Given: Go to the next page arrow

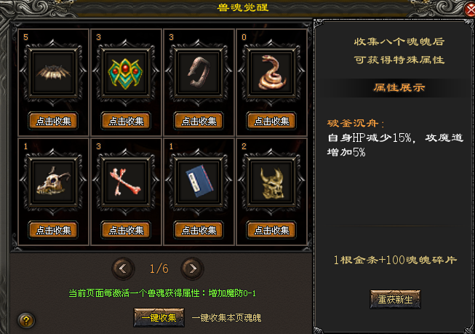Looking at the screenshot, I should 192,269.
